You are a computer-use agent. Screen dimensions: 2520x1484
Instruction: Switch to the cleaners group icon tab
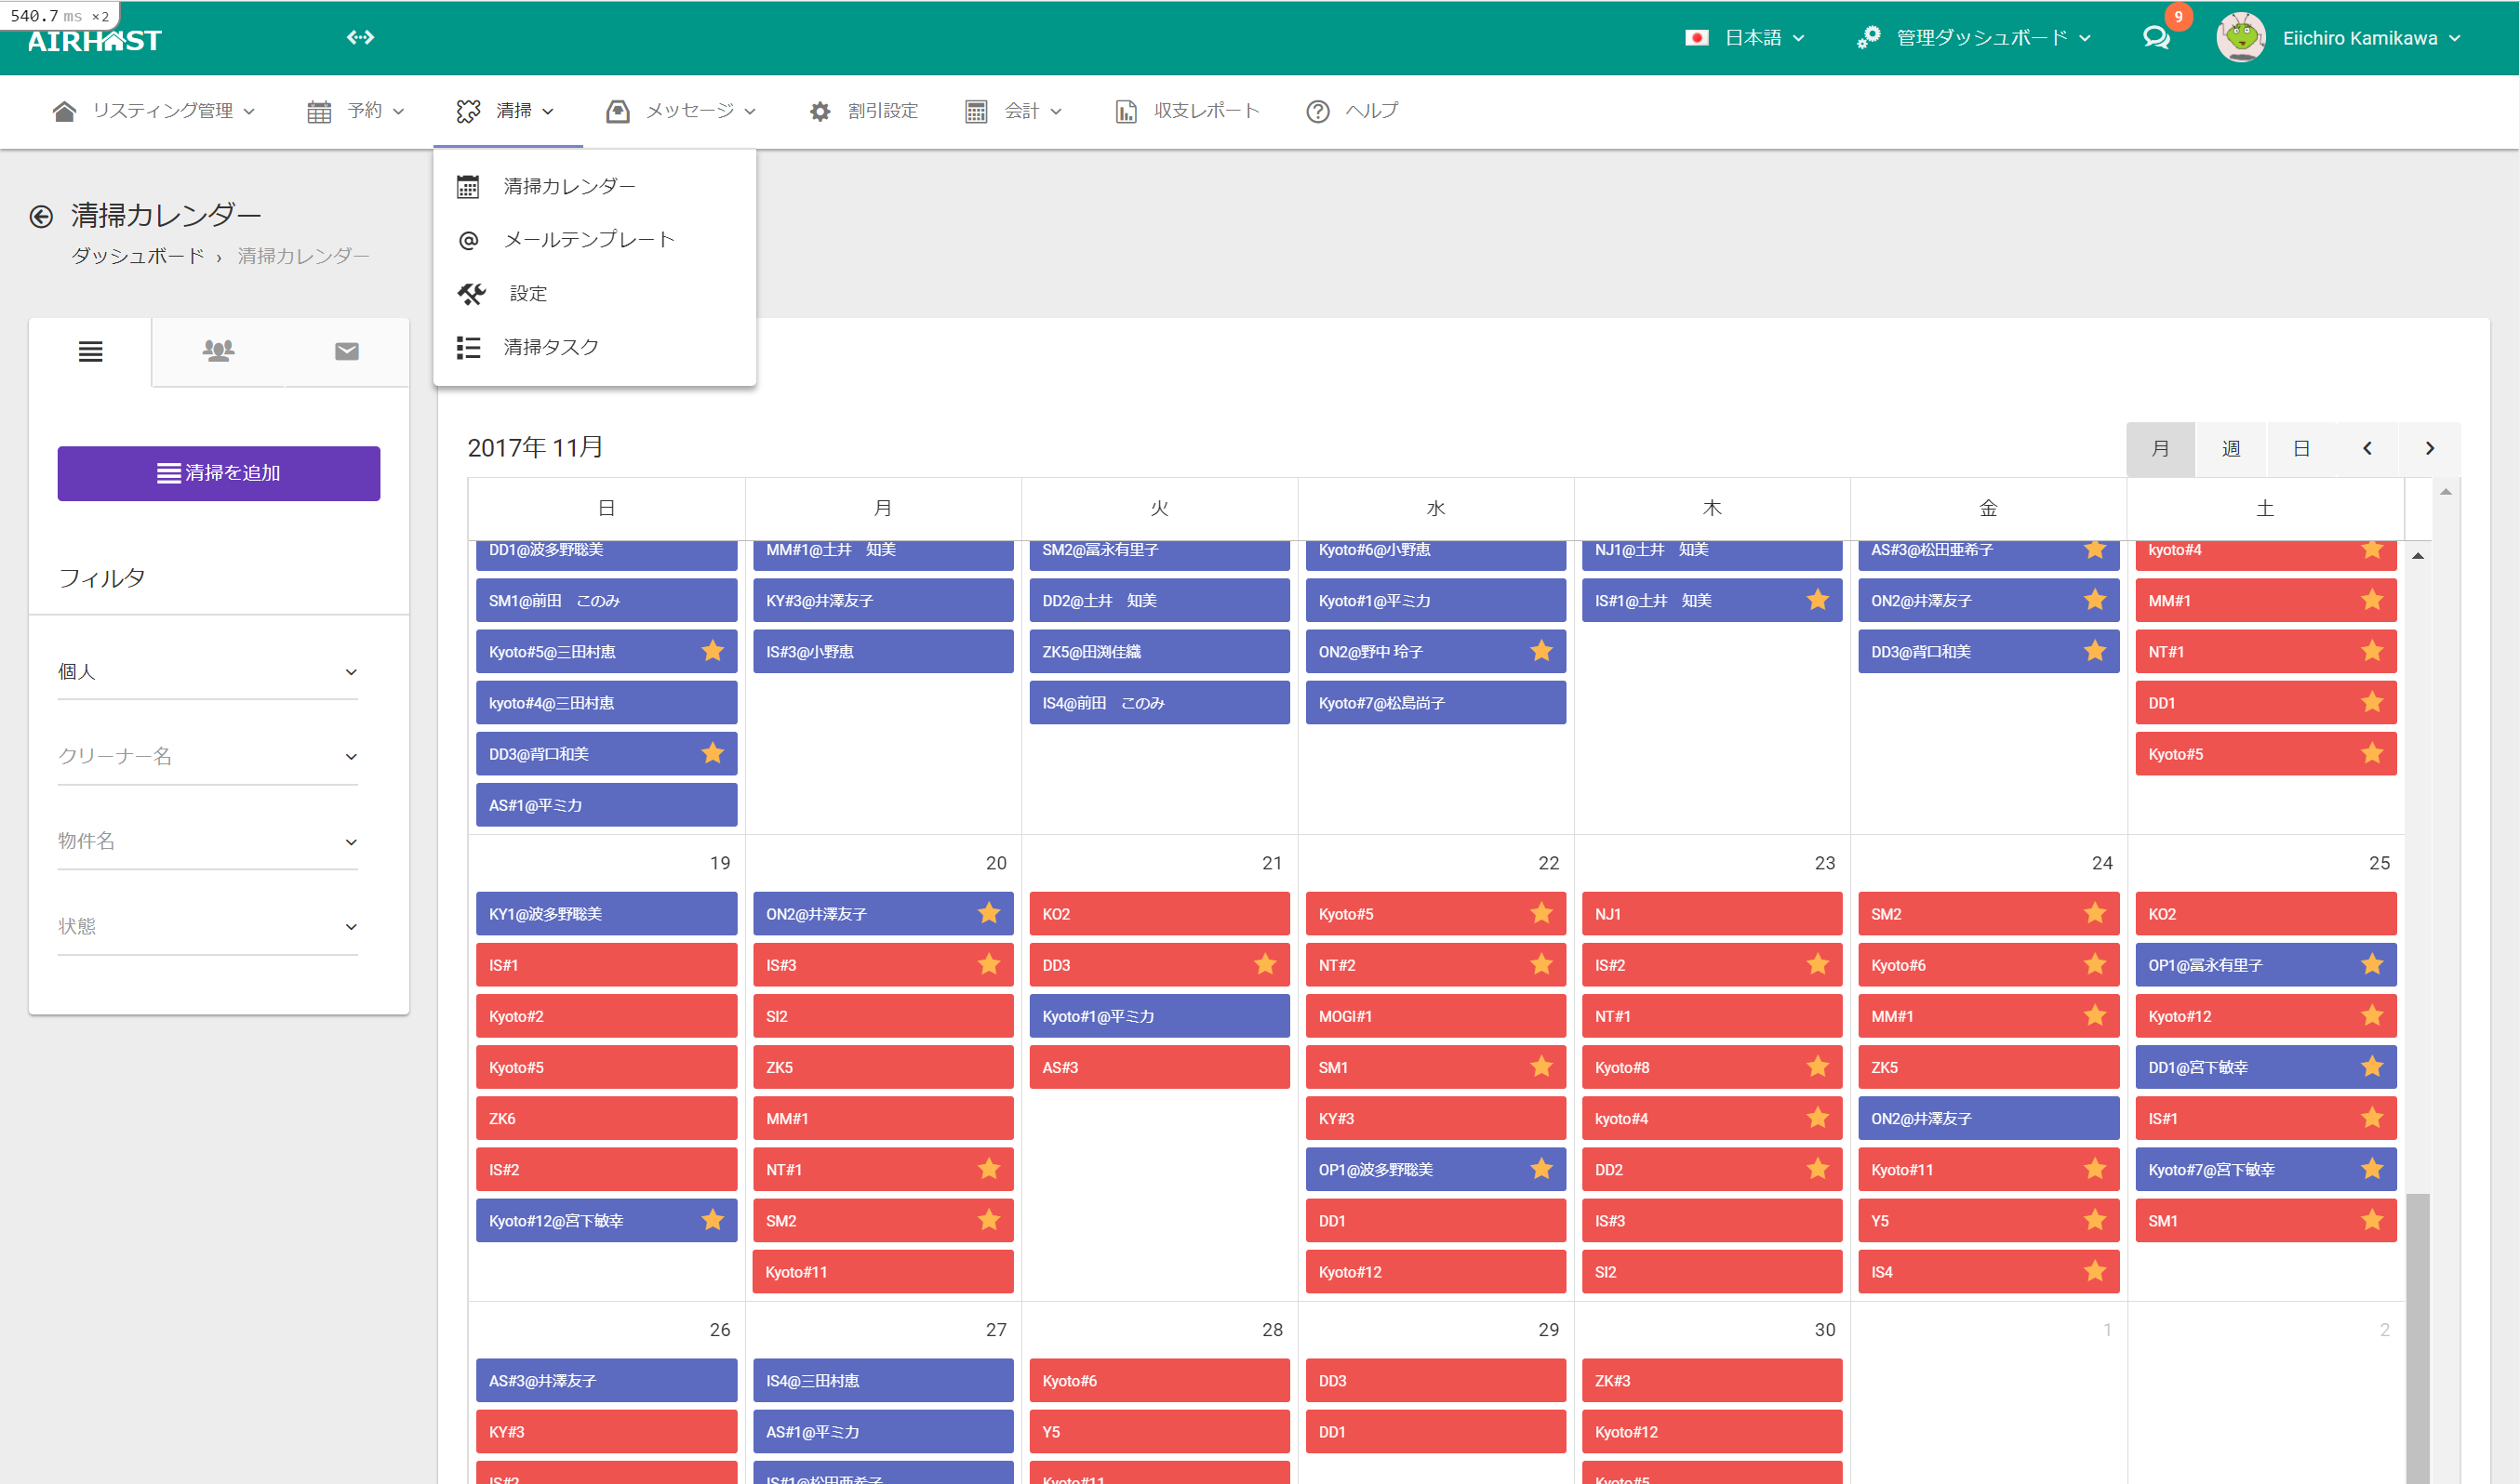coord(218,351)
